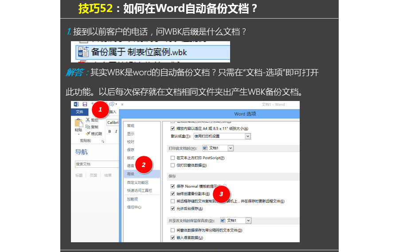Expand the Paste (粘贴) dropdown arrow
Screen dimensions: 399x252
click(x=78, y=134)
